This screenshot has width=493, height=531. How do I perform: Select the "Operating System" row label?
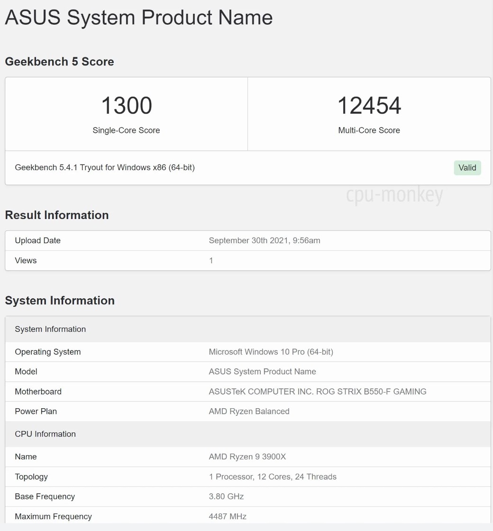[48, 352]
